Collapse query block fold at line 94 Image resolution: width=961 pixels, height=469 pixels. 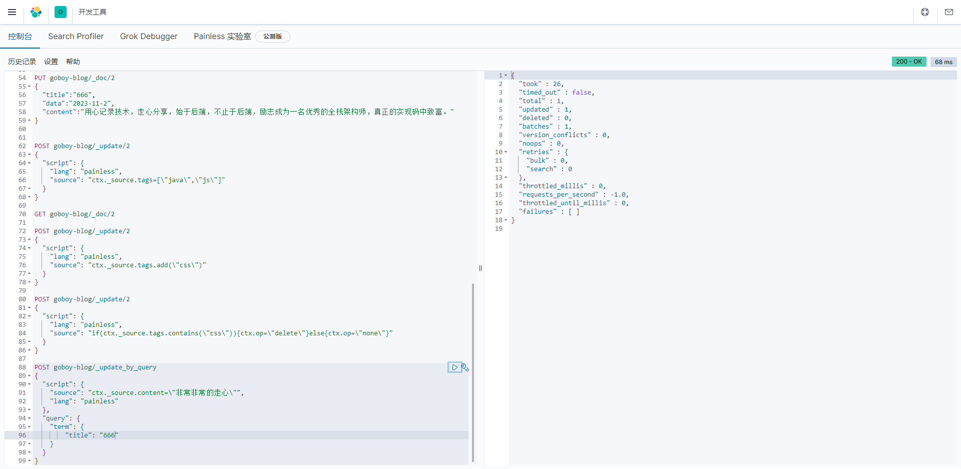tap(29, 418)
